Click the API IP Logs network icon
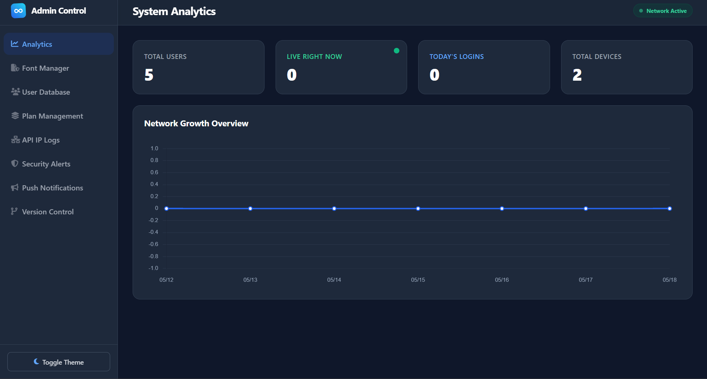The image size is (707, 379). pyautogui.click(x=15, y=140)
